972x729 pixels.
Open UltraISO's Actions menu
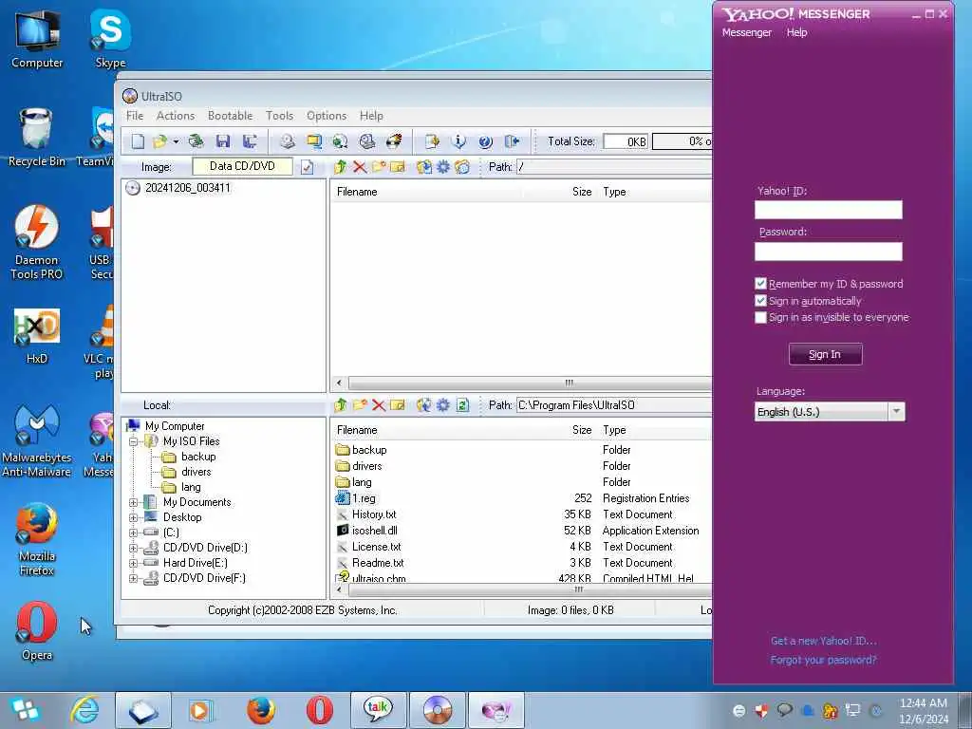point(176,116)
